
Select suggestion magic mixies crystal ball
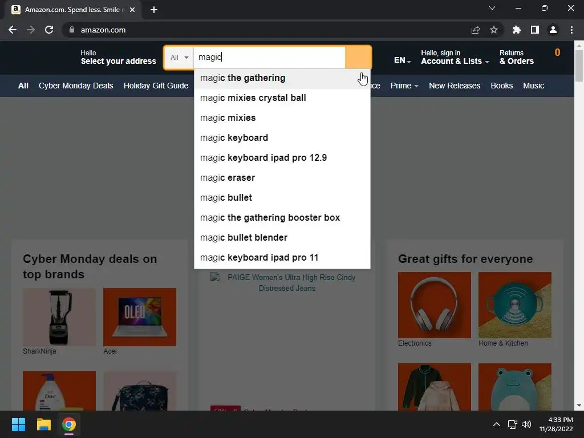(x=282, y=98)
